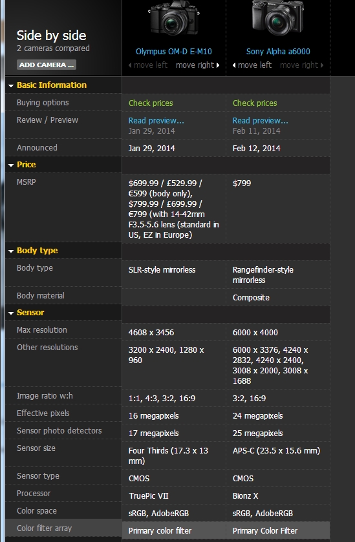The image size is (355, 542).
Task: Click the MSRP row label
Action: tap(26, 182)
